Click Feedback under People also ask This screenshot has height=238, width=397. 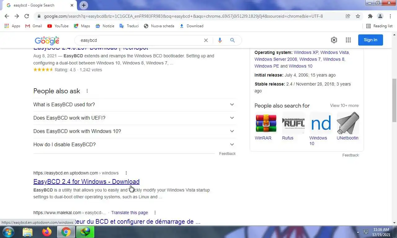pyautogui.click(x=227, y=154)
